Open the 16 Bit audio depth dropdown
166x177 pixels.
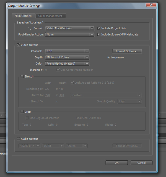(x=53, y=146)
